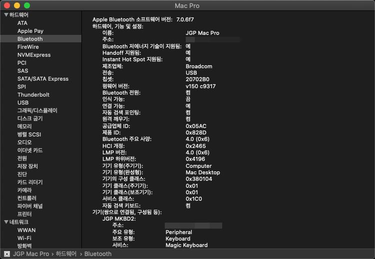Screen dimensions: 375x259
Task: Click software version 7.0.6f7 value
Action: [185, 19]
